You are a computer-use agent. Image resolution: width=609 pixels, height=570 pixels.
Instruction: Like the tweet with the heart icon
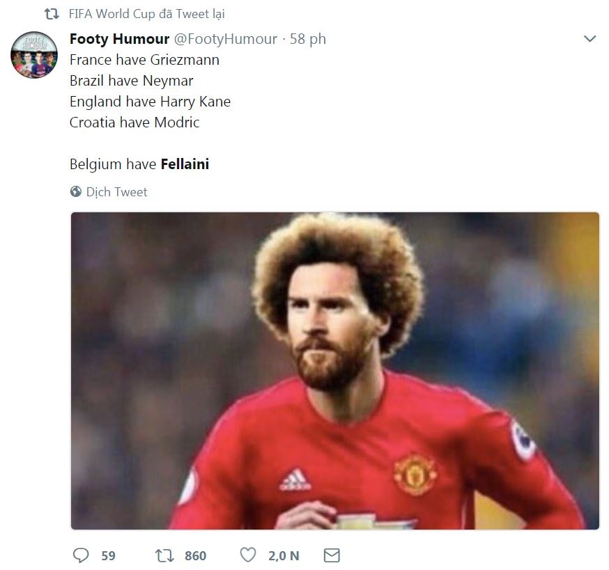[248, 555]
